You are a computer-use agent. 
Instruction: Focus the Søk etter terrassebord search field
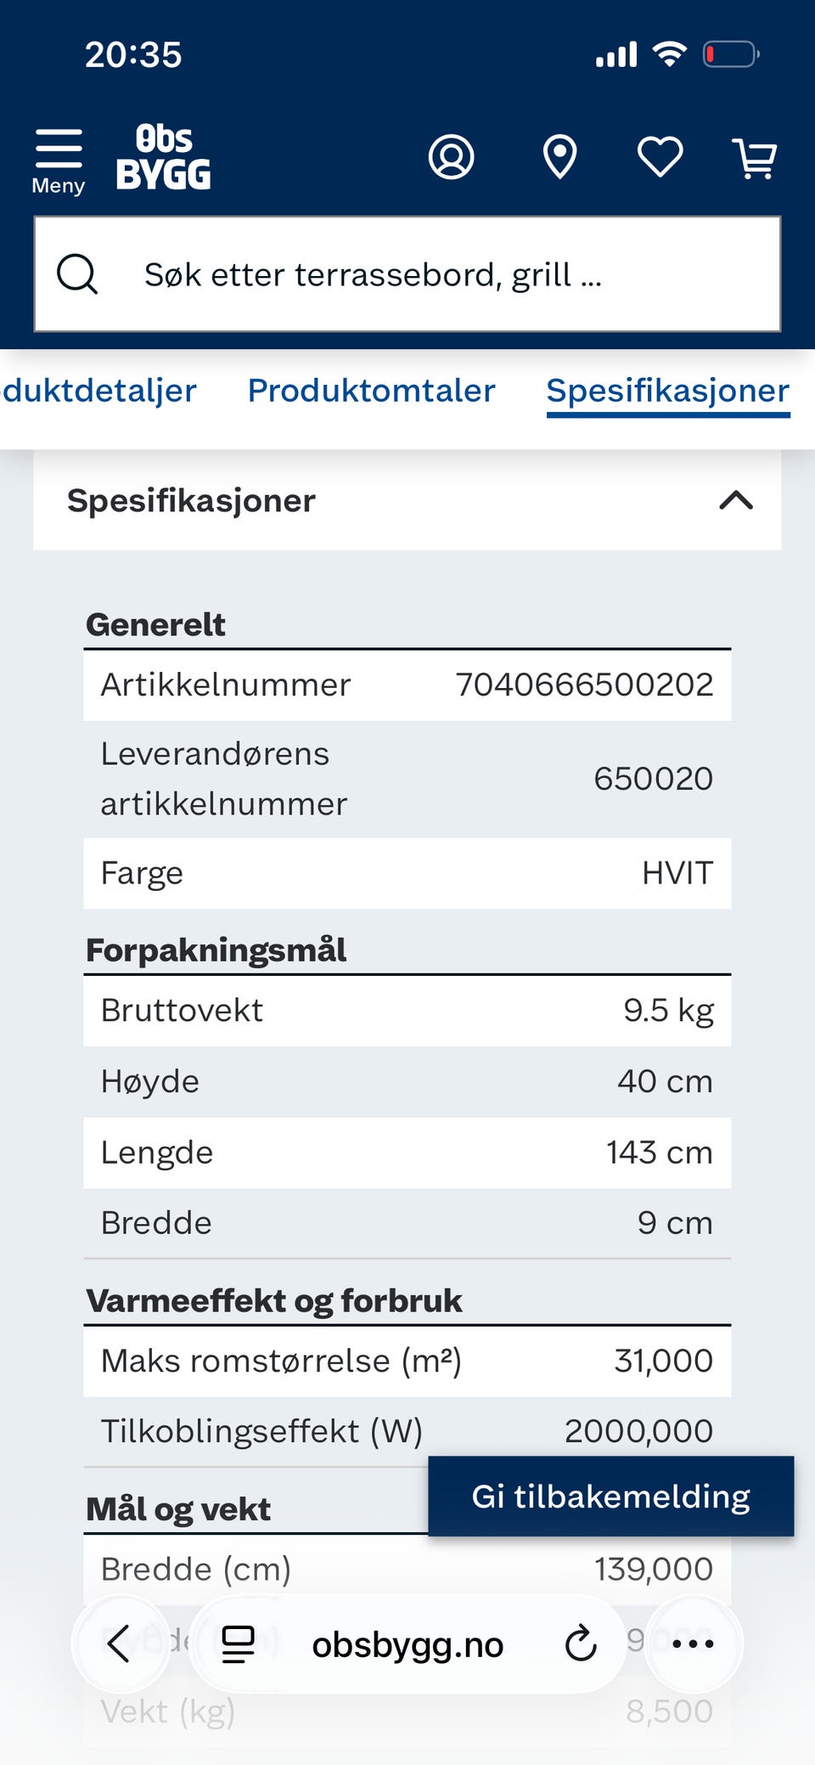[x=407, y=274]
